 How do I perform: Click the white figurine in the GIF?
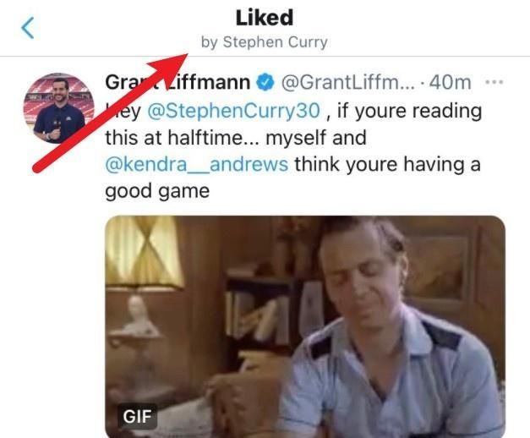139,318
